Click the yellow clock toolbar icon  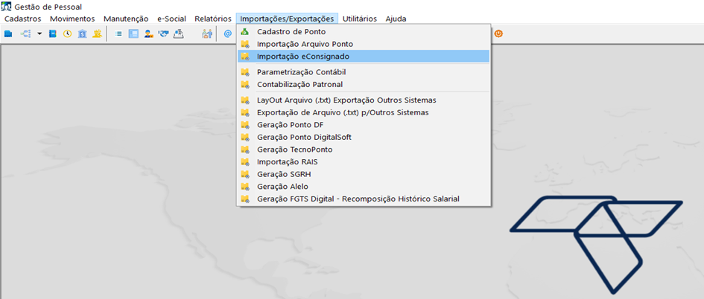coord(67,33)
